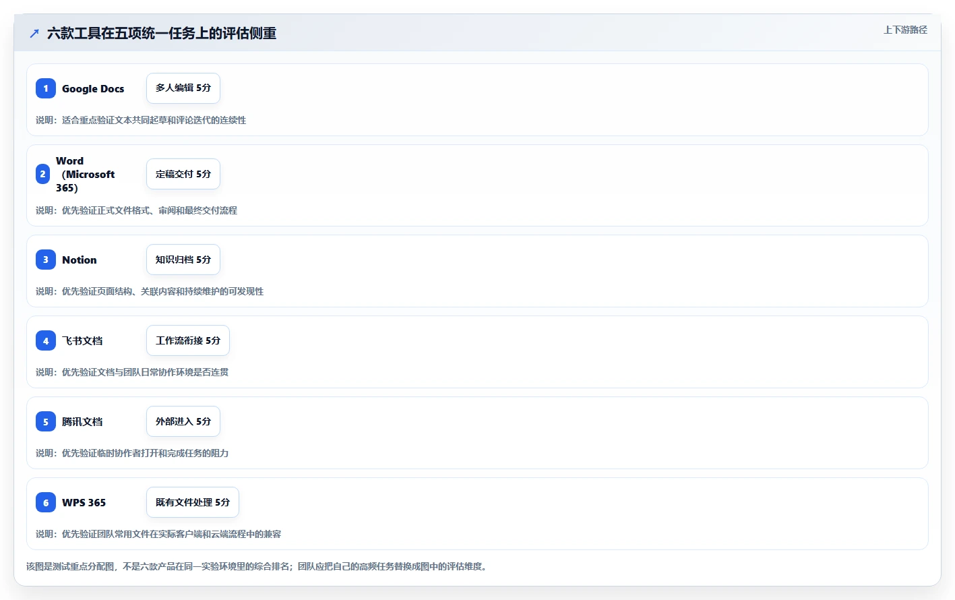Click the description about 临时协作者打开
The width and height of the screenshot is (955, 600).
pos(132,453)
